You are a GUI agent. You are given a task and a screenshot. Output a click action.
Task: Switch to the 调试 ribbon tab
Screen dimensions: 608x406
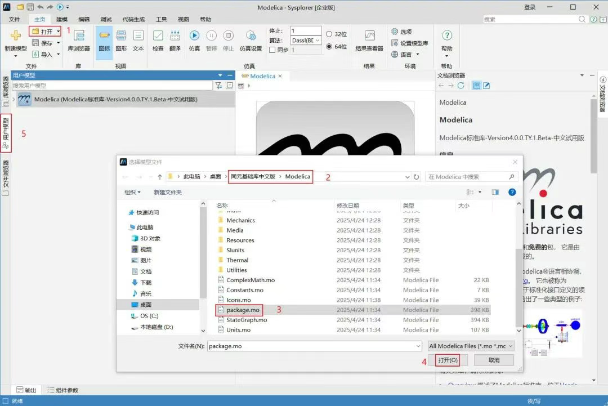106,19
